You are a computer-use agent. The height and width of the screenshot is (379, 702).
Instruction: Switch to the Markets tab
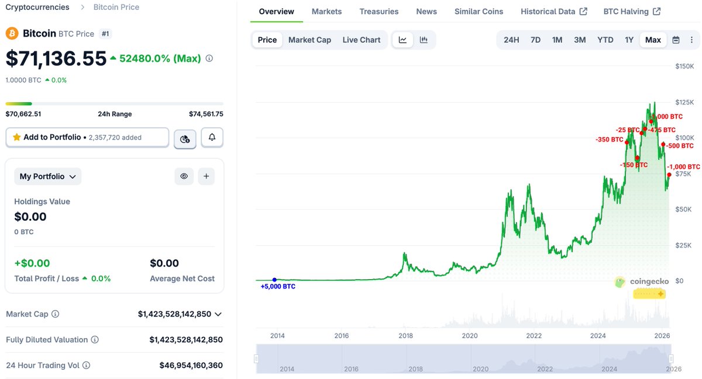click(326, 11)
